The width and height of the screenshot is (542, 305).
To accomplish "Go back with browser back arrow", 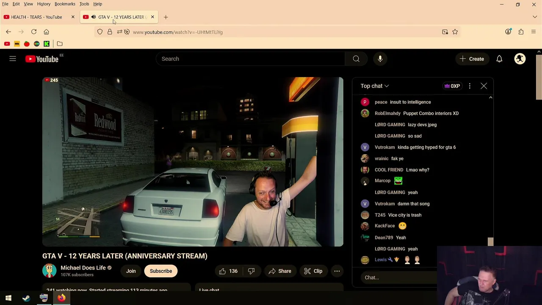I will (x=8, y=32).
